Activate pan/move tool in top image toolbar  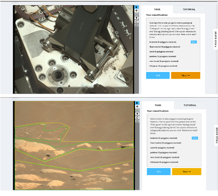[x=137, y=11]
